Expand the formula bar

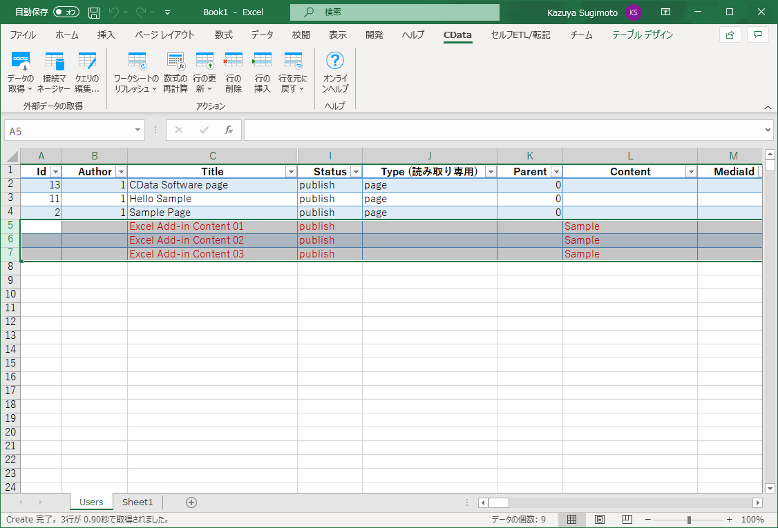(768, 130)
